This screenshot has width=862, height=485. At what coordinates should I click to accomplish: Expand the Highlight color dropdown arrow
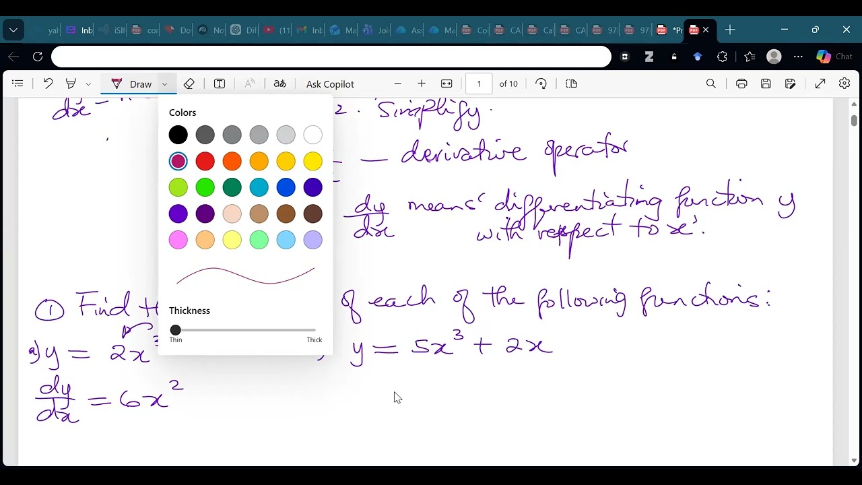point(88,84)
